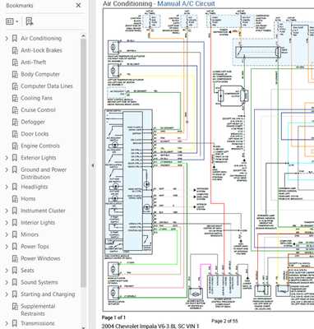The image size is (314, 329).
Task: Click the Cooling Fans bookmark icon
Action: click(15, 98)
